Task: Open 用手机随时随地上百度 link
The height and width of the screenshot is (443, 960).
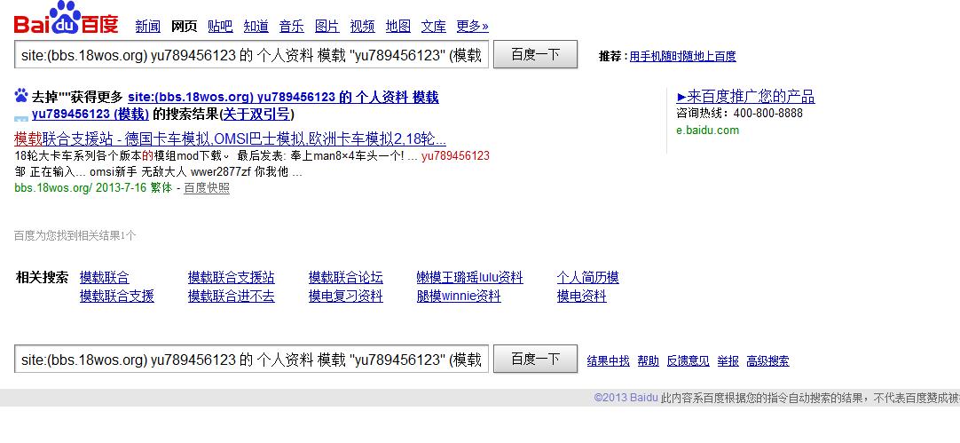Action: [x=682, y=56]
